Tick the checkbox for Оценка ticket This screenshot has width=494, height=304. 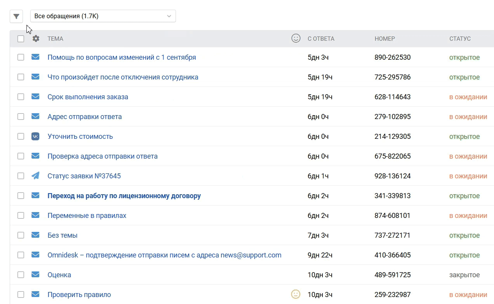click(21, 275)
